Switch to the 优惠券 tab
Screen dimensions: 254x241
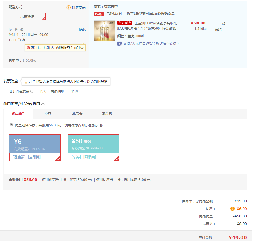point(18,114)
